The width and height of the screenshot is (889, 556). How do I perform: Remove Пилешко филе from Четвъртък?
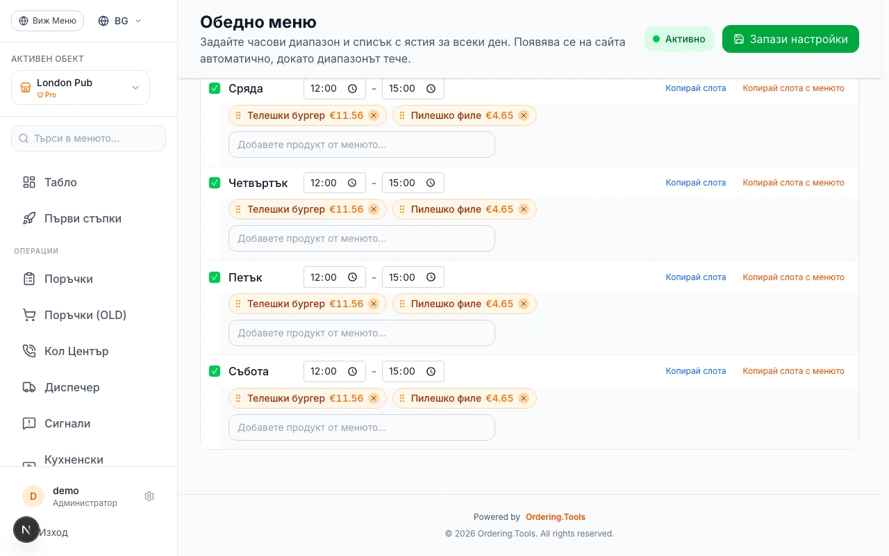(x=524, y=209)
